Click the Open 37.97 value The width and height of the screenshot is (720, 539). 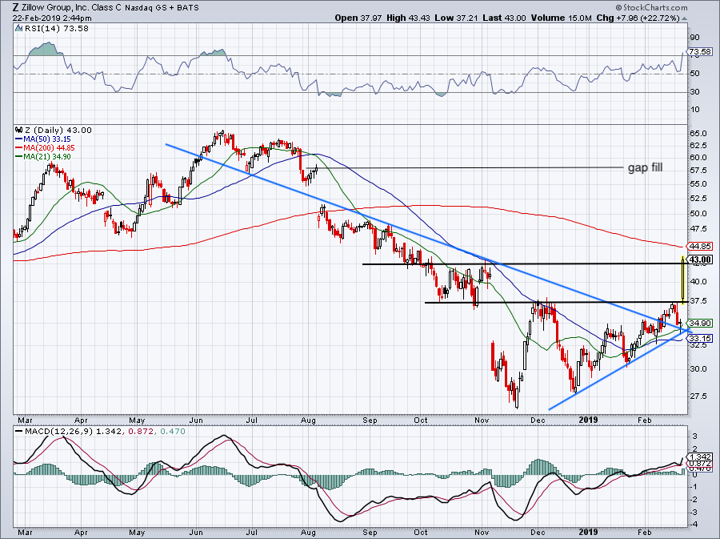point(358,18)
